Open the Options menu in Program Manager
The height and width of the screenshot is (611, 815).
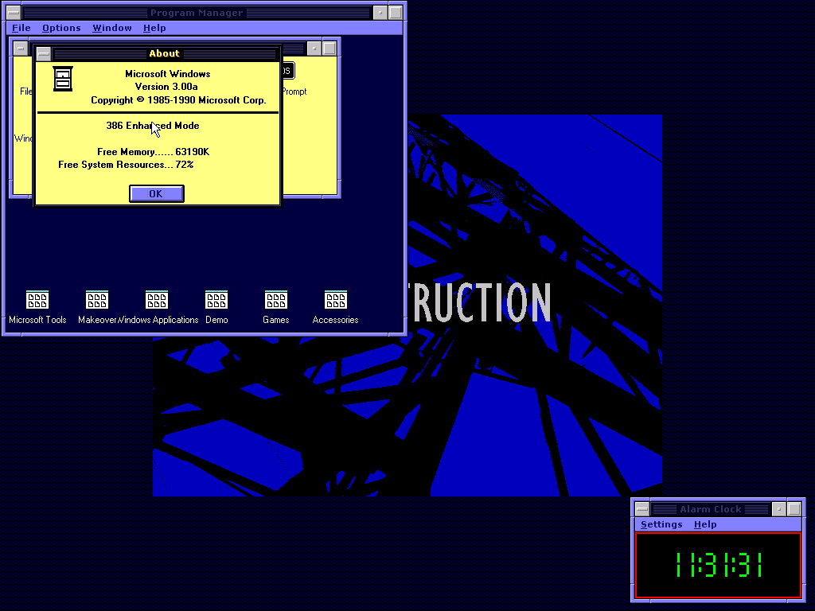(x=61, y=28)
